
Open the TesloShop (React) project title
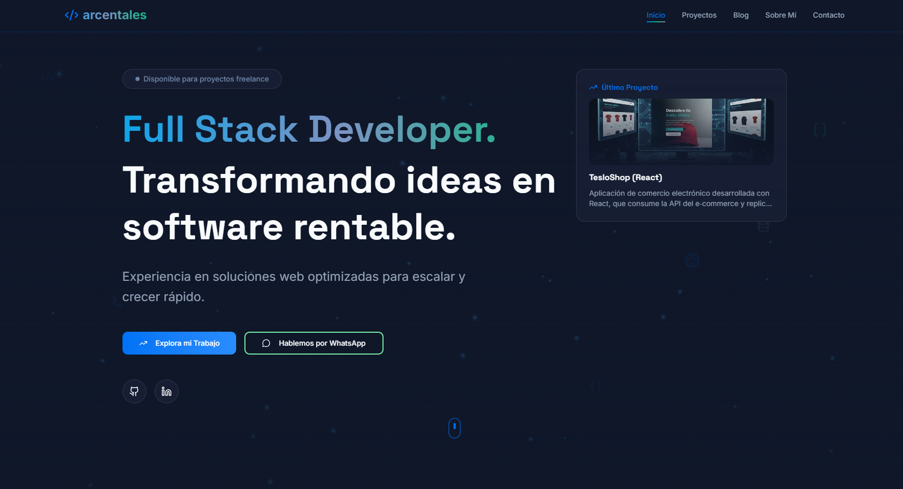point(625,178)
